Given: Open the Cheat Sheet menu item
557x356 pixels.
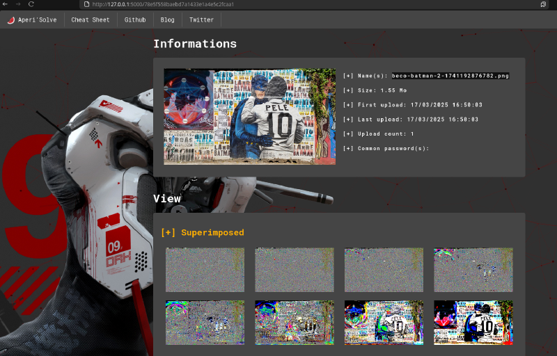Looking at the screenshot, I should 91,20.
